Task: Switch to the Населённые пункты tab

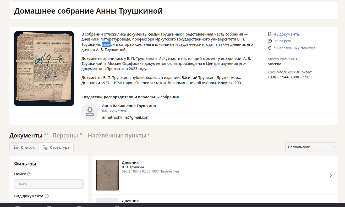Action: (117, 135)
